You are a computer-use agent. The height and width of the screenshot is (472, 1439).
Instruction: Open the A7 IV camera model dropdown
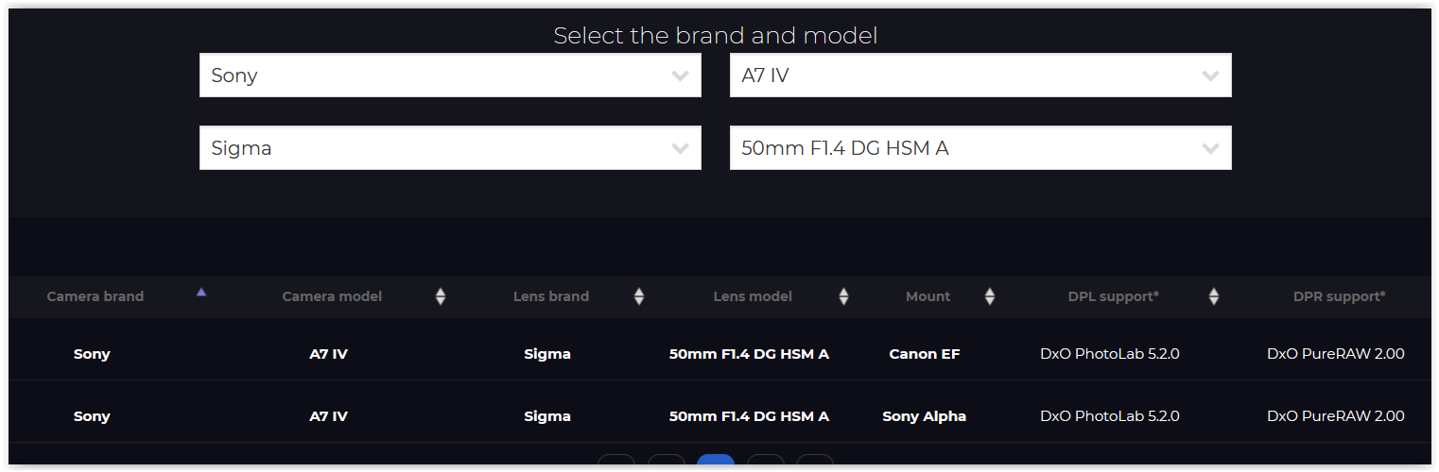(980, 76)
